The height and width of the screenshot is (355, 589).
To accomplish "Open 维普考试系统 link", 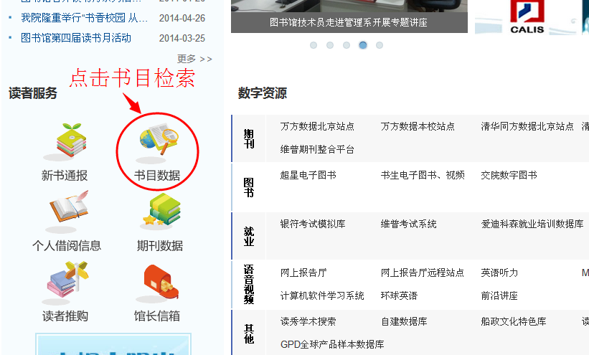I will pos(408,224).
